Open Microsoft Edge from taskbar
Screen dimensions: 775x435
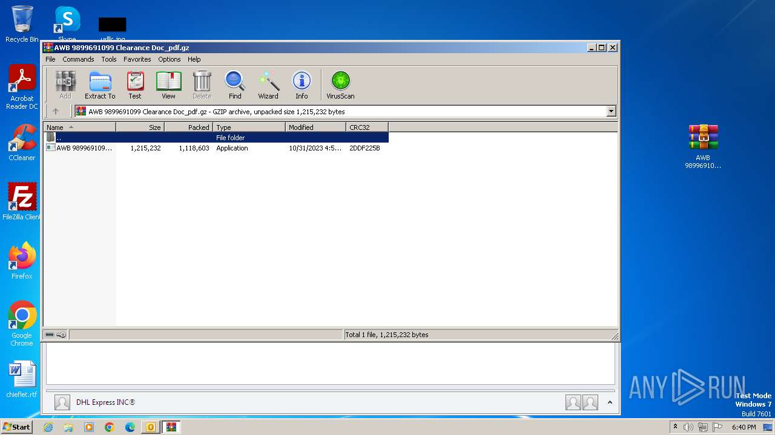[x=130, y=427]
